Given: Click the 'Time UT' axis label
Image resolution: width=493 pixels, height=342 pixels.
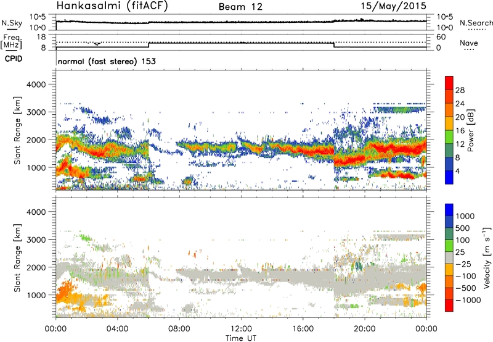Looking at the screenshot, I should click(241, 338).
